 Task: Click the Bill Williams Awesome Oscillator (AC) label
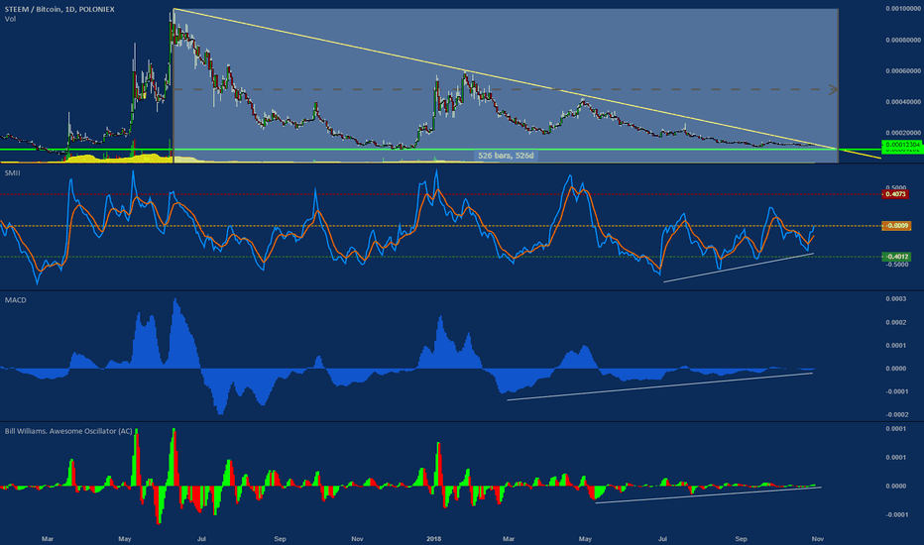[x=68, y=431]
